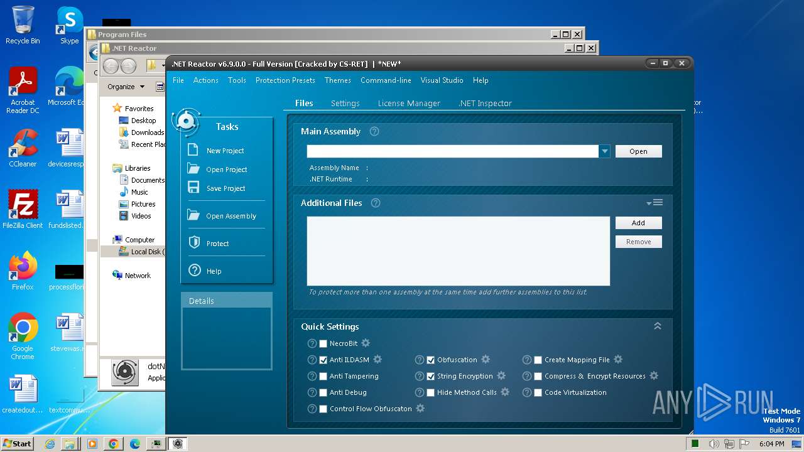Click the Add button for Additional Files
This screenshot has width=804, height=452.
[x=638, y=223]
